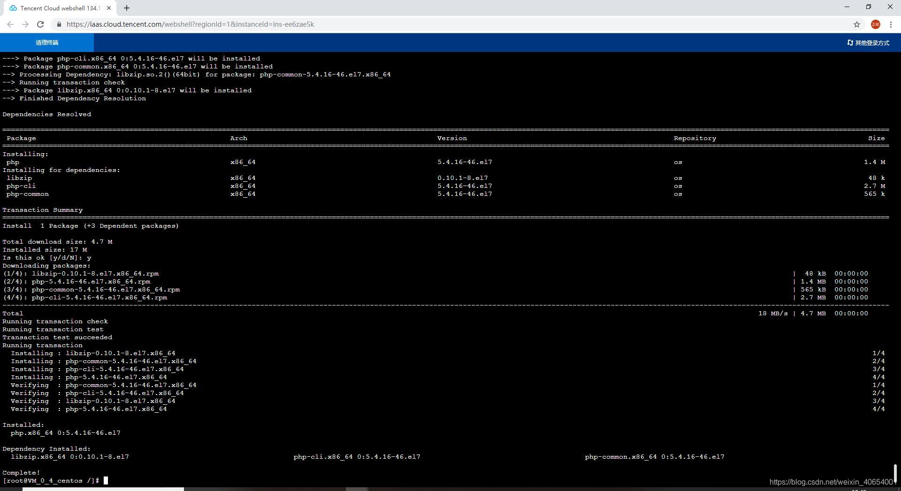Click the '1.4 M' size value
This screenshot has width=901, height=491.
(x=874, y=162)
